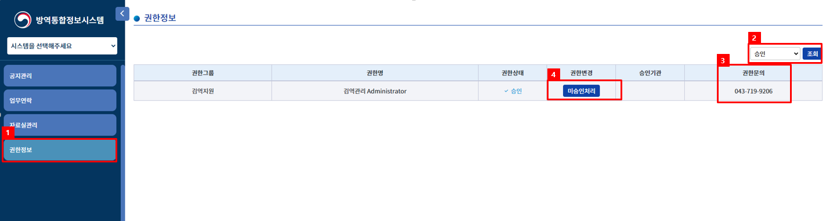This screenshot has width=826, height=221.
Task: Click the 승인 status with checkmark
Action: [513, 91]
